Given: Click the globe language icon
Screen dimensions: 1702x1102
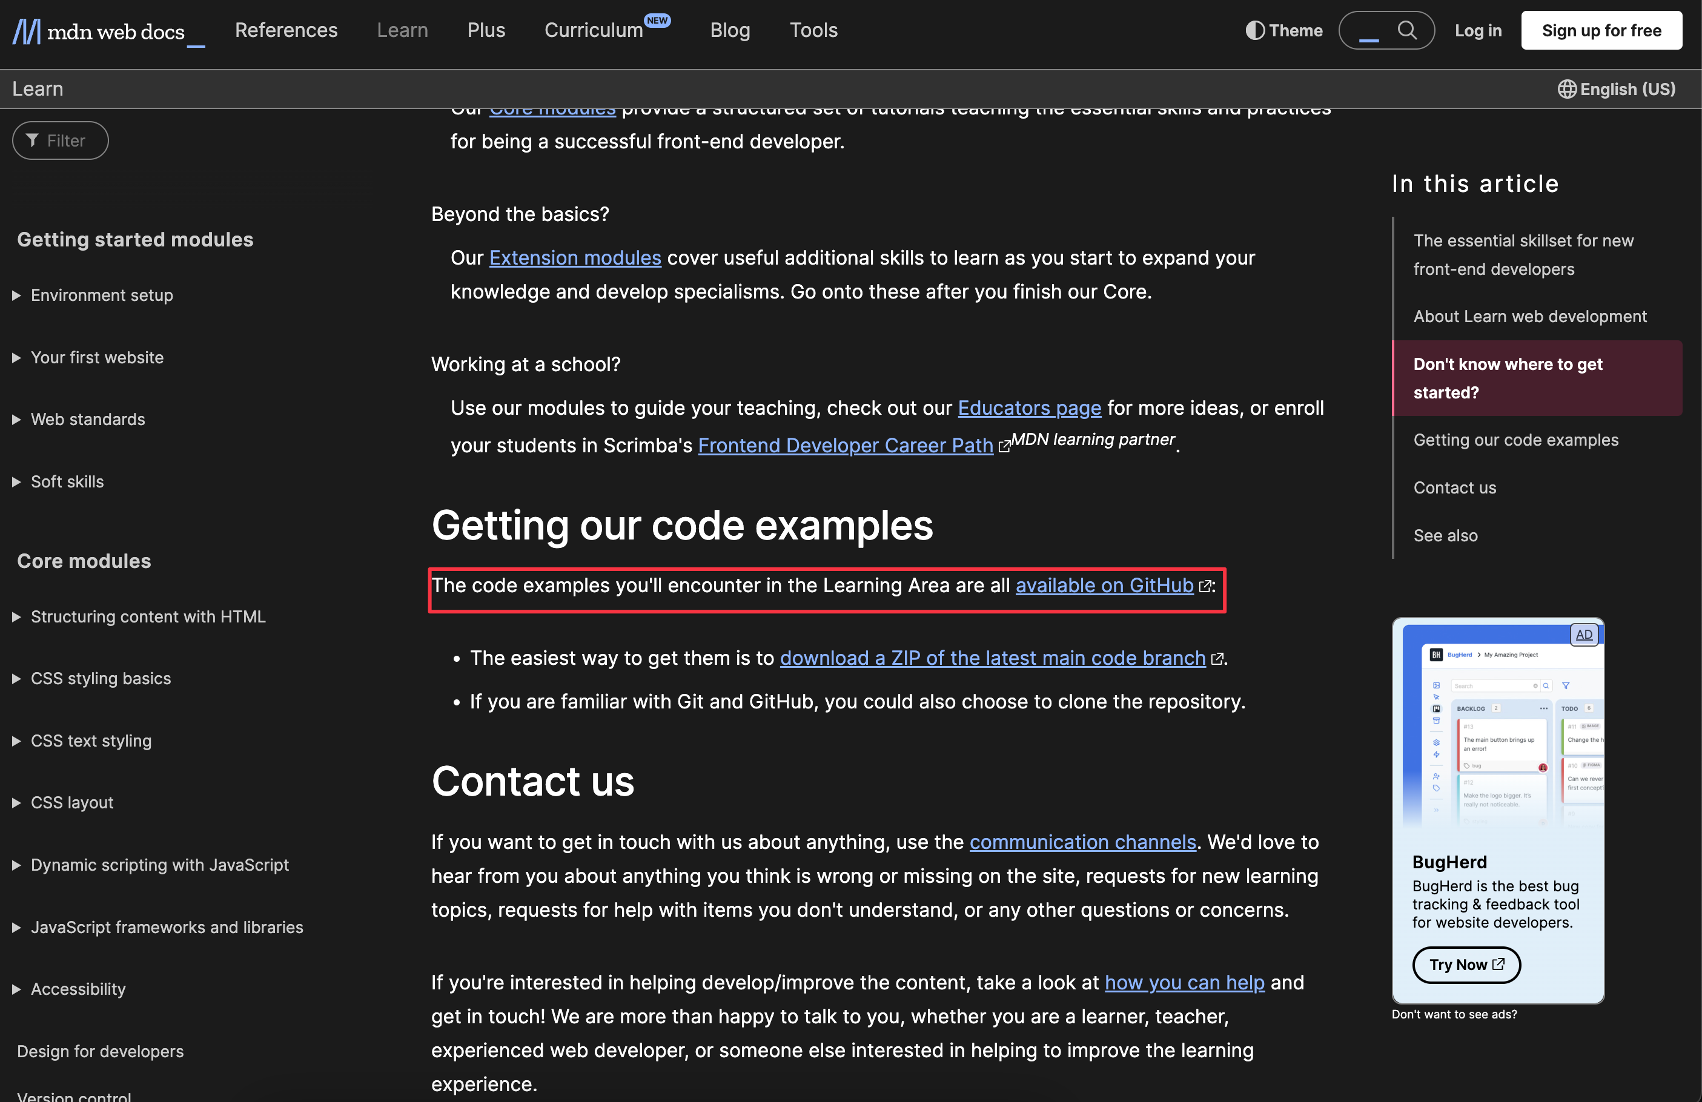Looking at the screenshot, I should [x=1566, y=90].
